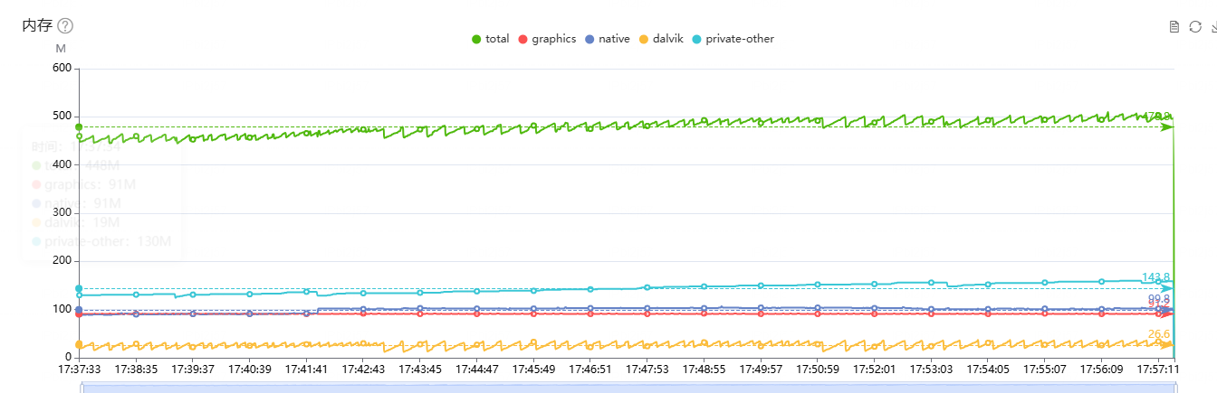Toggle the private-other legend item
The height and width of the screenshot is (393, 1217).
tap(733, 39)
